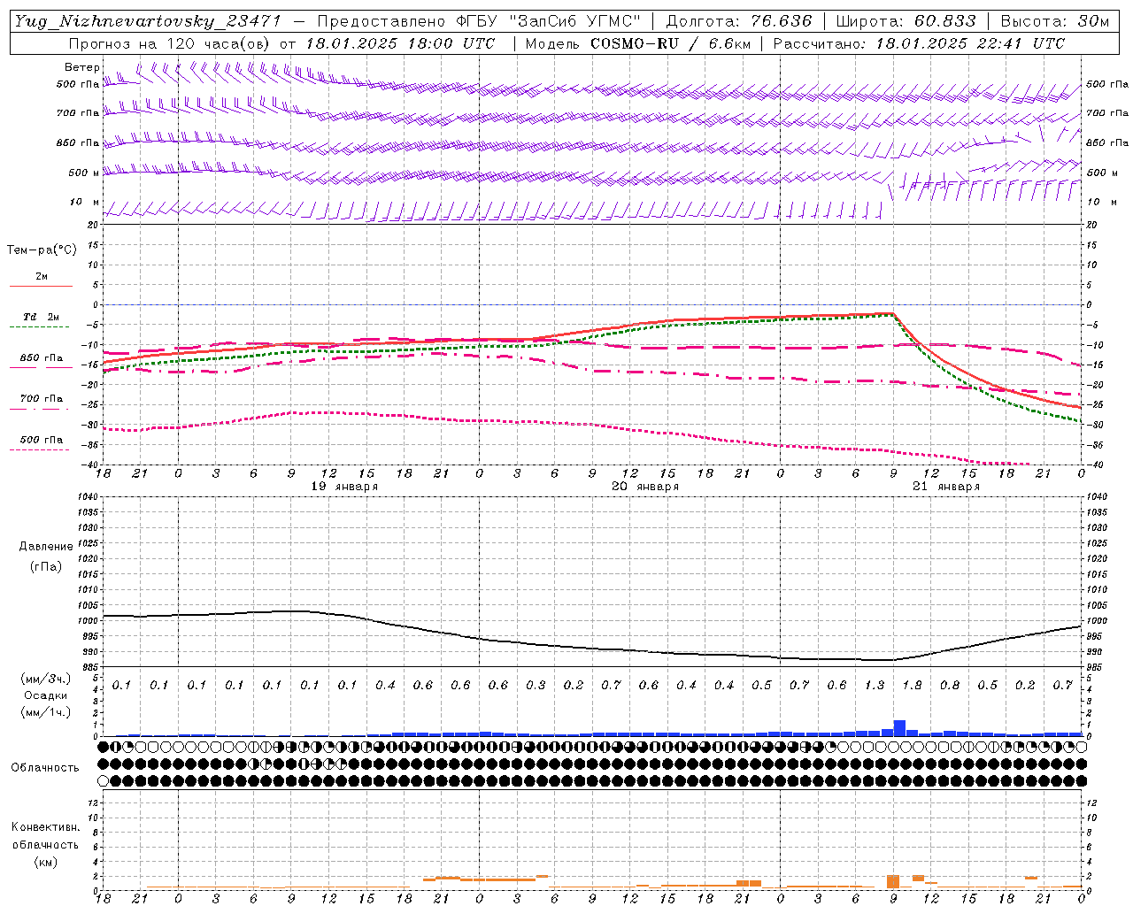Select the latitude value Широта: 60.833
Image resolution: width=1133 pixels, height=906 pixels.
[x=906, y=21]
